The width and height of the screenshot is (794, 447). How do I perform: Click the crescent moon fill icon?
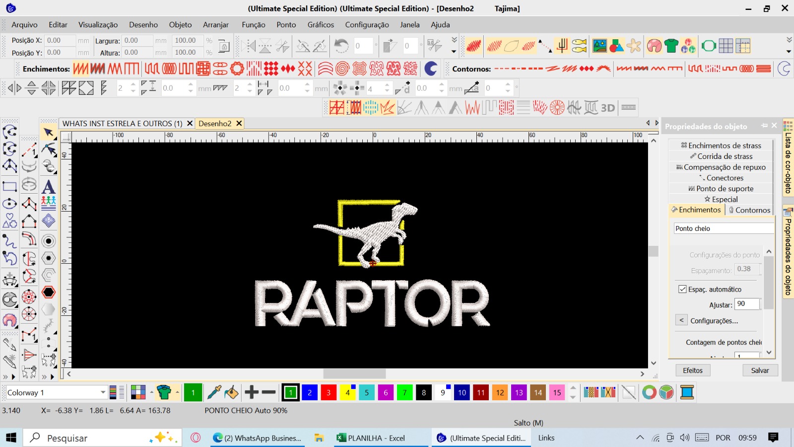tap(430, 69)
